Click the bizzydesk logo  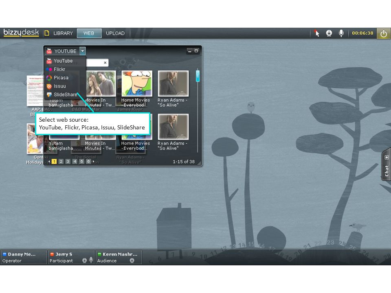[x=21, y=33]
